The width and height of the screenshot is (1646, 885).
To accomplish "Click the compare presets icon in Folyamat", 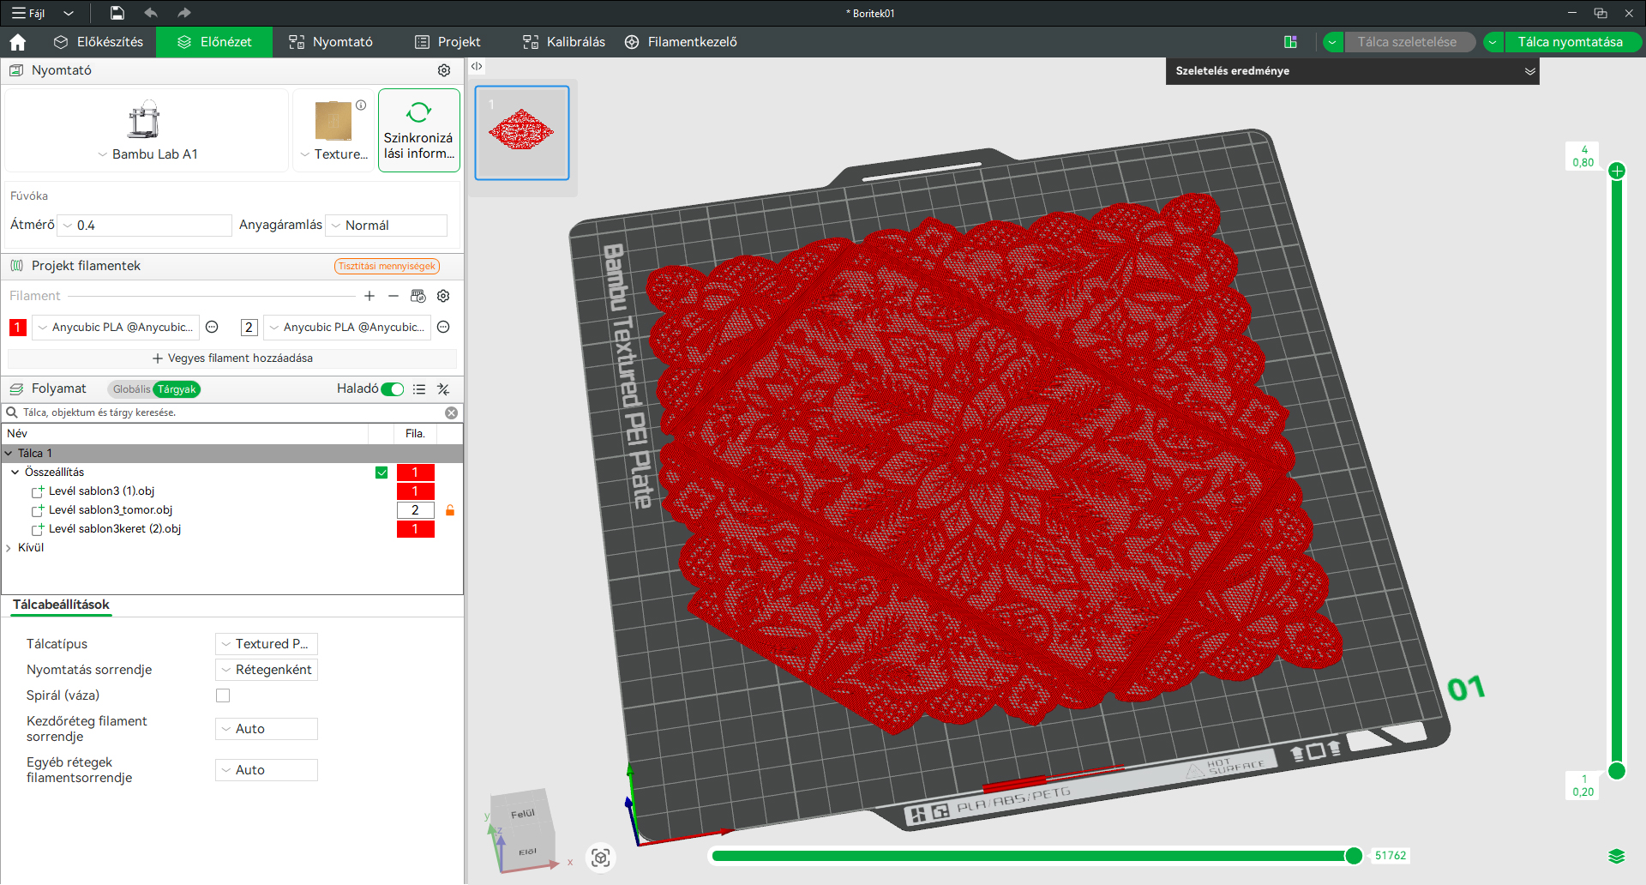I will click(x=443, y=389).
